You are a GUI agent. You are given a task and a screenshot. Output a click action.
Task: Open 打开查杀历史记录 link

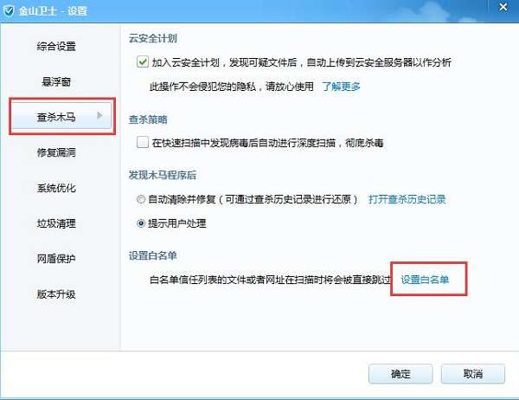coord(407,199)
